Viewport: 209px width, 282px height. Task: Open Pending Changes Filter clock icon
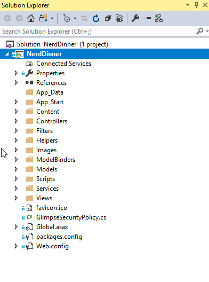(x=67, y=18)
